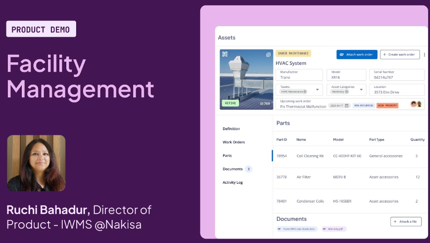Viewport: 430px width, 243px height.
Task: Click the Create work order button
Action: [x=400, y=54]
